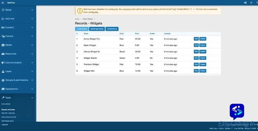
Task: Expand the Users sidebar section
Action: click(x=32, y=71)
